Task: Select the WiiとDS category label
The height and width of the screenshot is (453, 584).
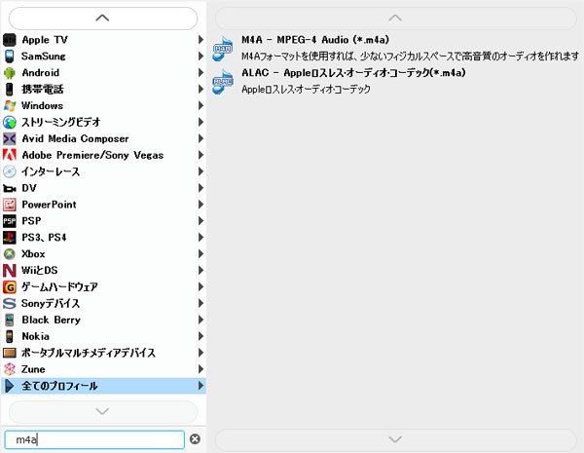Action: 40,270
